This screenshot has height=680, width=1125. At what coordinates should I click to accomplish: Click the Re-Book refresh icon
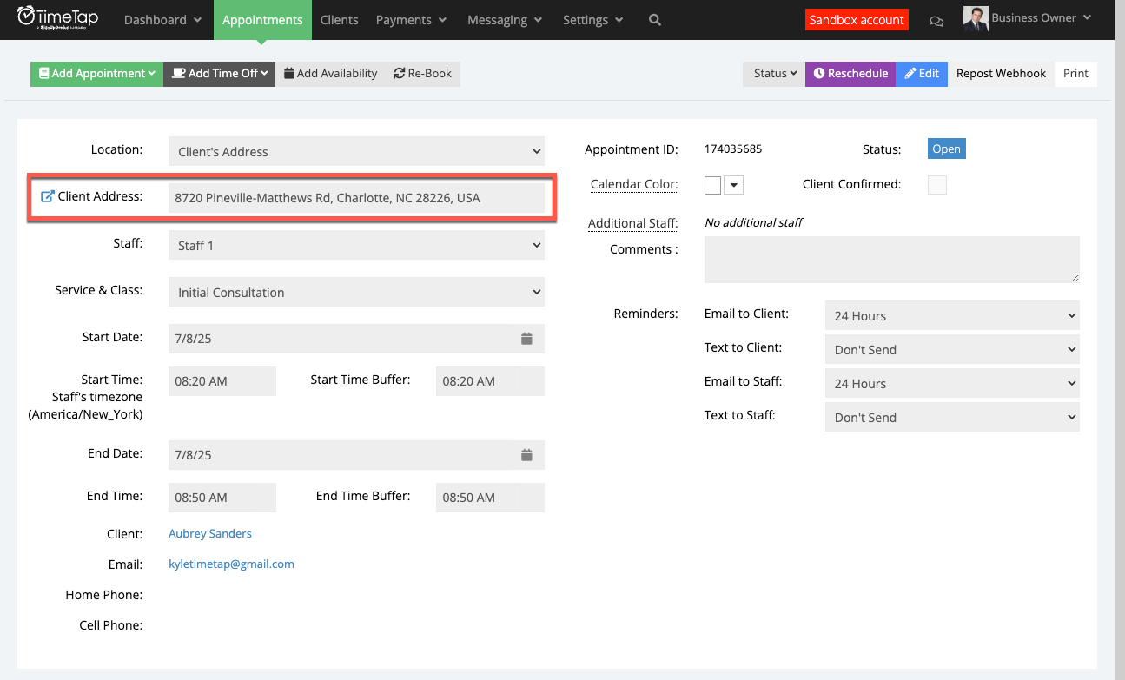(399, 73)
